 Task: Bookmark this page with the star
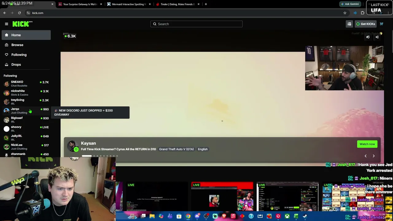(345, 13)
